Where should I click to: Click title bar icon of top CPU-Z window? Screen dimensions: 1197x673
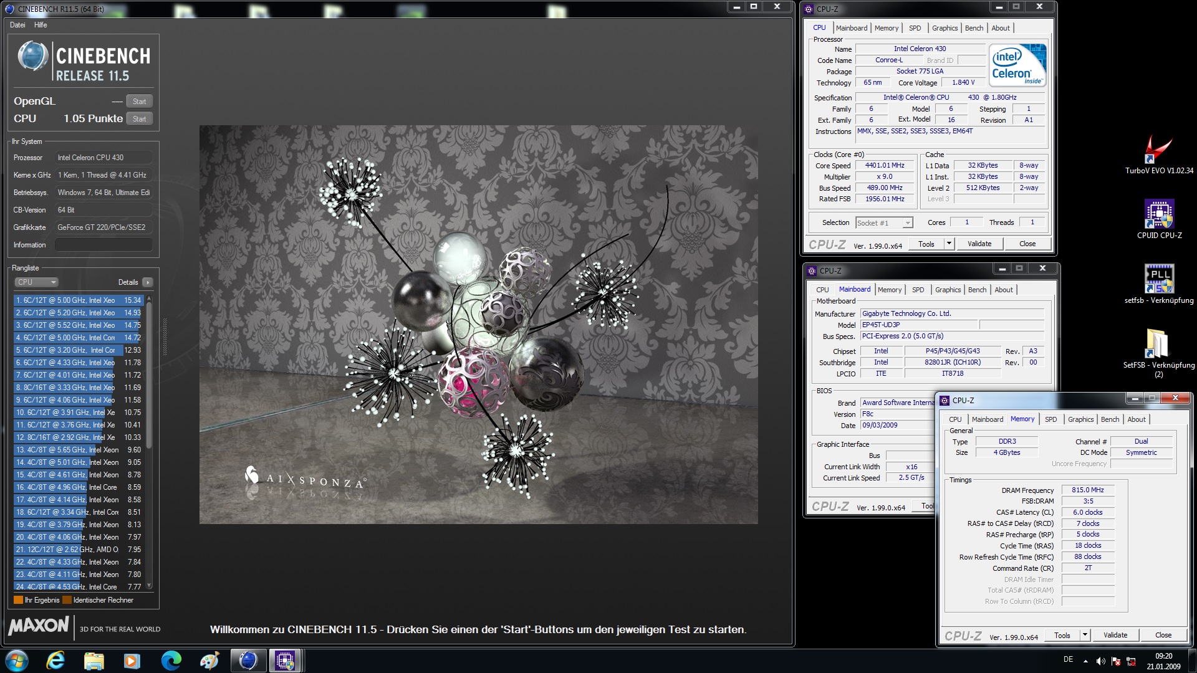[x=809, y=9]
